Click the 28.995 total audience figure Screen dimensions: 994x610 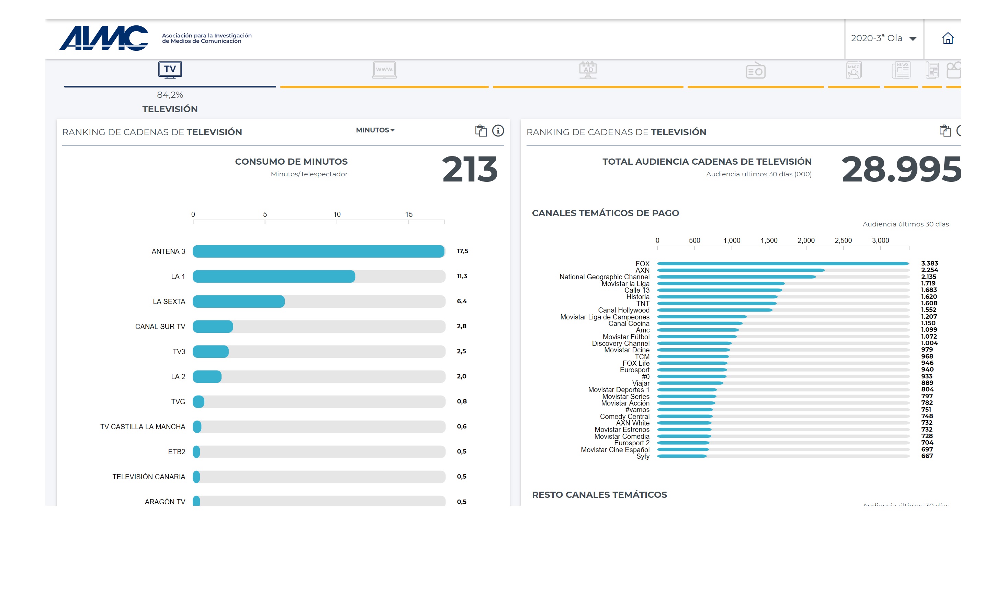(x=901, y=169)
